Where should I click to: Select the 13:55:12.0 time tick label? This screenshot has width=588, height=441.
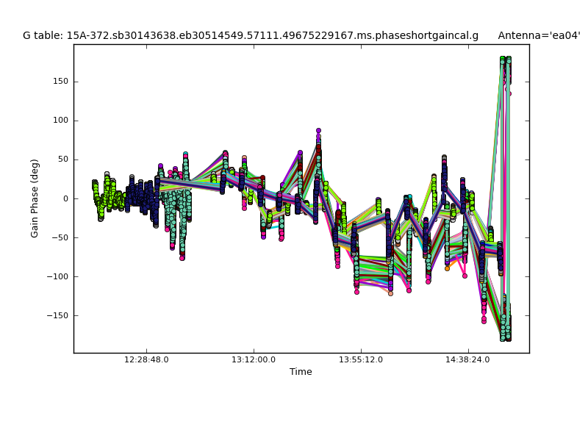point(361,360)
